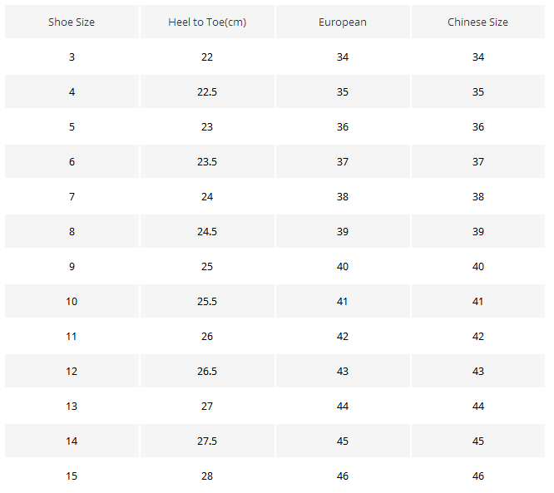Image resolution: width=554 pixels, height=493 pixels.
Task: Click European size 40 cell
Action: (343, 267)
